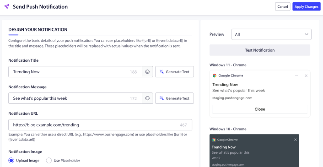Click Close in the Windows 11 preview
The width and height of the screenshot is (323, 167).
pos(260,109)
